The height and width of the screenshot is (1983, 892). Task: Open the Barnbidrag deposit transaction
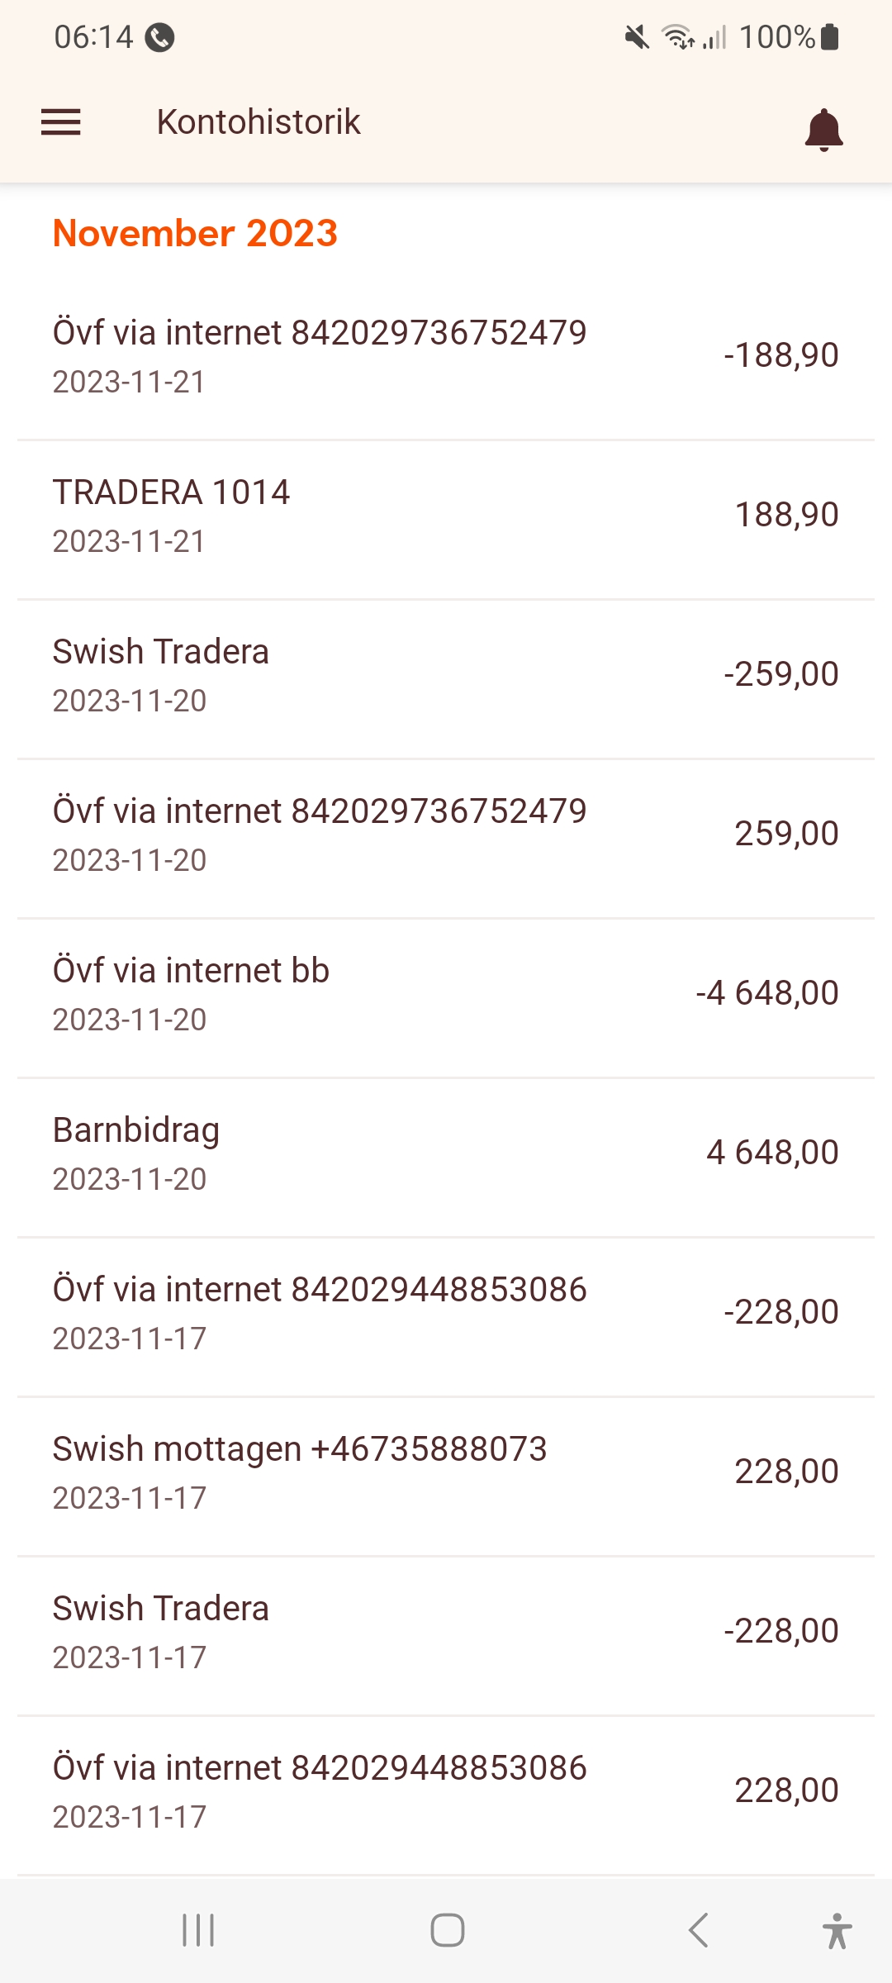coord(446,1153)
